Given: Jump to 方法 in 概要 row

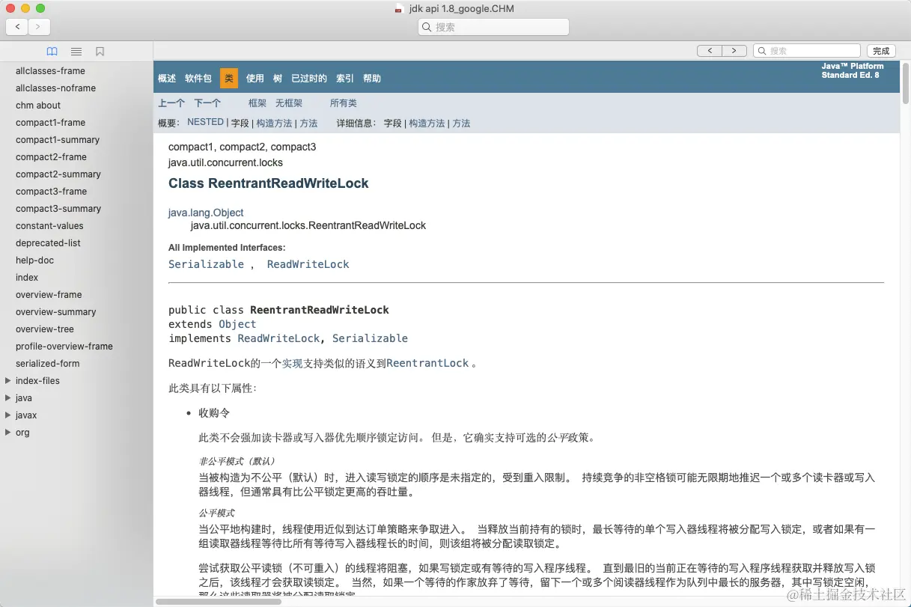Looking at the screenshot, I should (x=309, y=123).
